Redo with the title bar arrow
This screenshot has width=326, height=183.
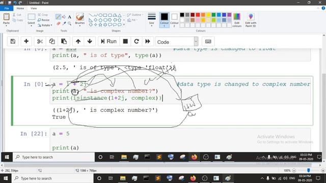[x=20, y=3]
